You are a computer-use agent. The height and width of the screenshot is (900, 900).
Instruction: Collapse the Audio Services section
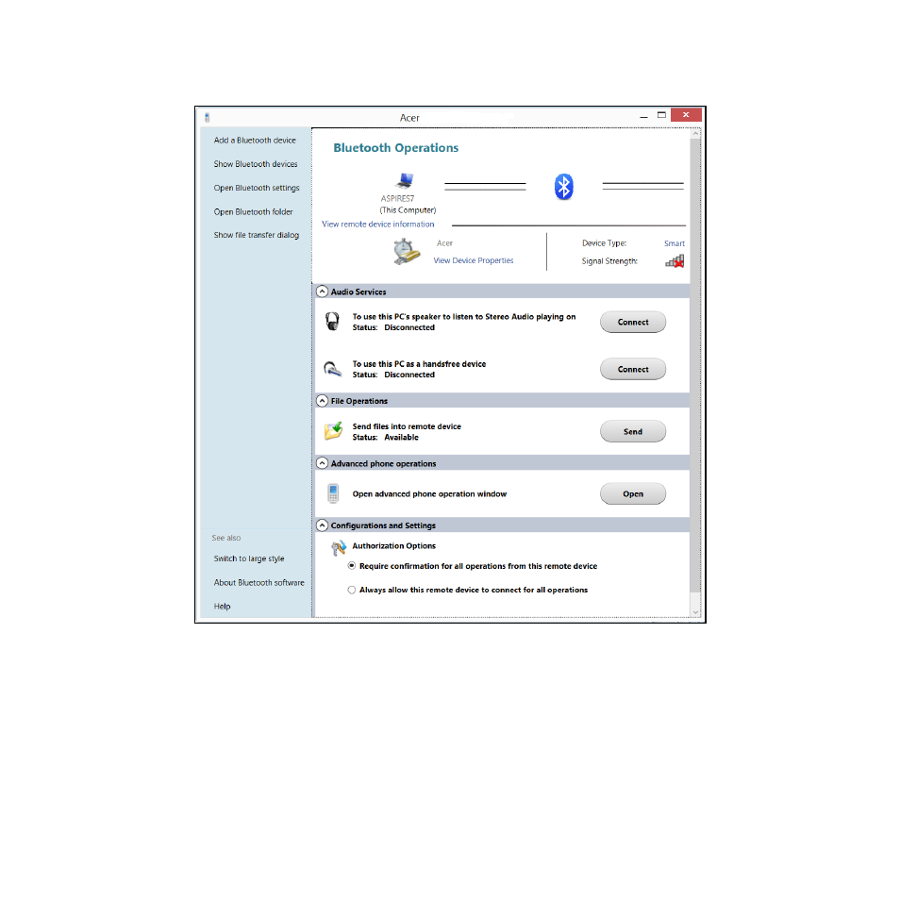tap(323, 292)
